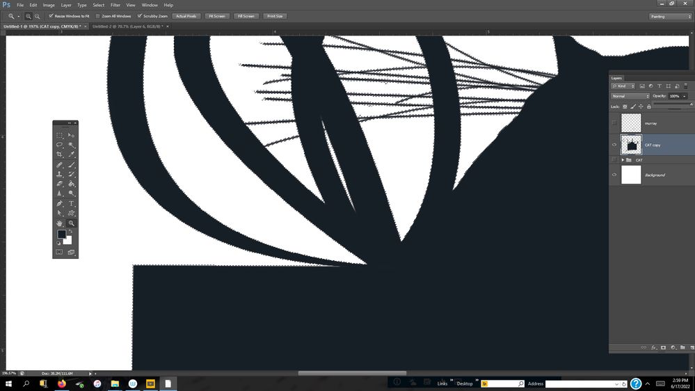This screenshot has width=695, height=391.
Task: Open the Layer menu
Action: [66, 5]
